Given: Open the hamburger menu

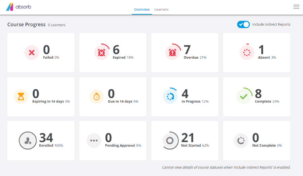Looking at the screenshot, I should click(x=296, y=7).
